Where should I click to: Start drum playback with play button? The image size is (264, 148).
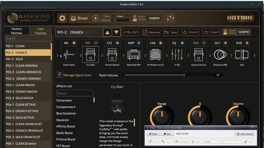pyautogui.click(x=95, y=18)
